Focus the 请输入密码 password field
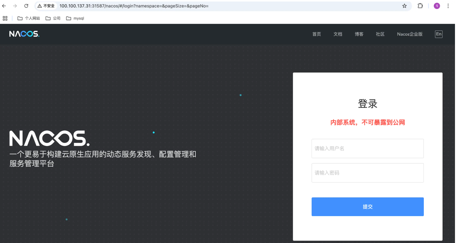Screen dimensions: 458x243 tap(368, 173)
